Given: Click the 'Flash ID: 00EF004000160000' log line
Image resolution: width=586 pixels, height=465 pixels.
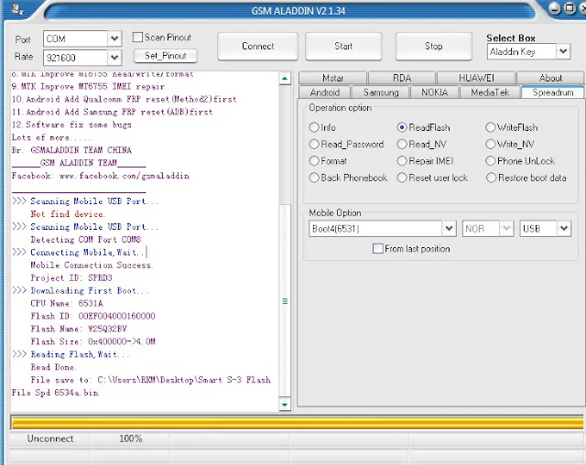Looking at the screenshot, I should (92, 316).
